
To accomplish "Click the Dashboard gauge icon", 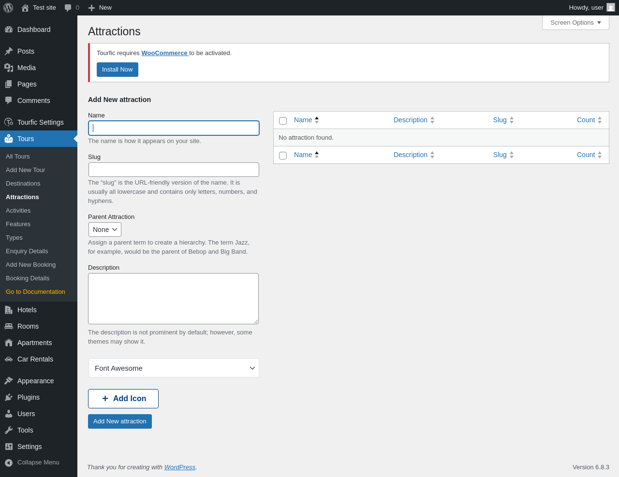I will pyautogui.click(x=9, y=29).
